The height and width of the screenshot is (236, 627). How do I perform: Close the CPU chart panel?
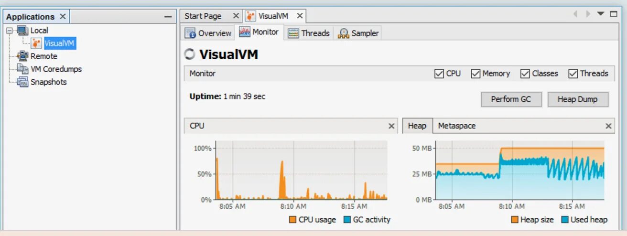391,126
